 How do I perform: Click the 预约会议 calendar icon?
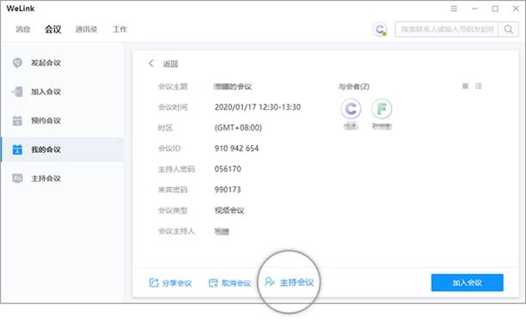[x=17, y=120]
